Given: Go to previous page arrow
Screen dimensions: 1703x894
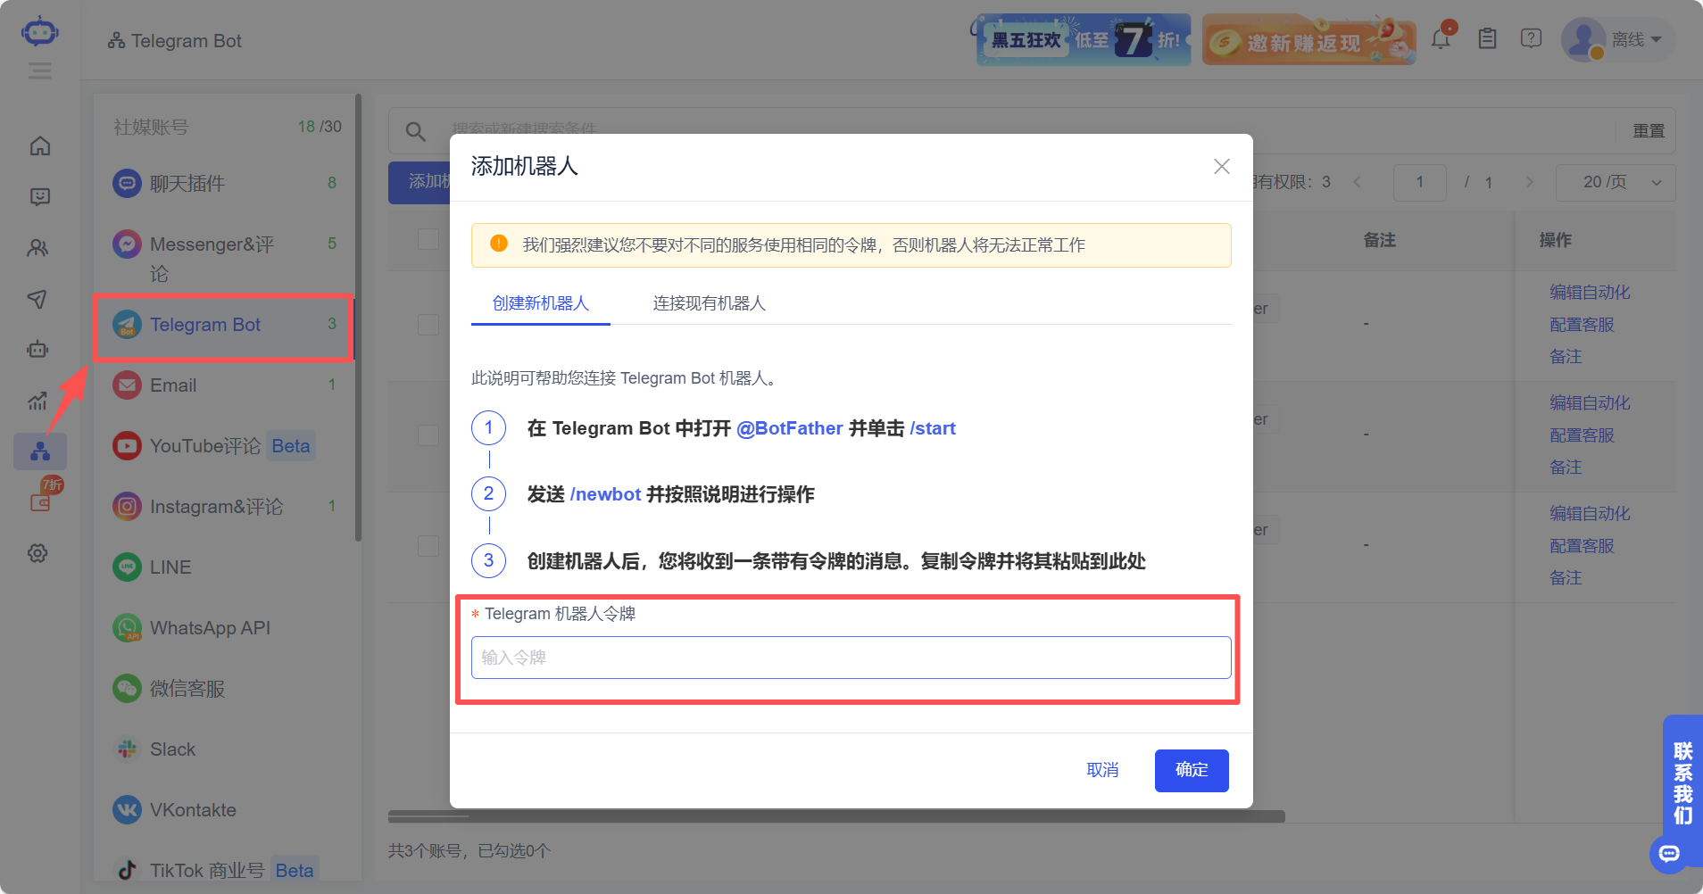Looking at the screenshot, I should click(x=1358, y=182).
